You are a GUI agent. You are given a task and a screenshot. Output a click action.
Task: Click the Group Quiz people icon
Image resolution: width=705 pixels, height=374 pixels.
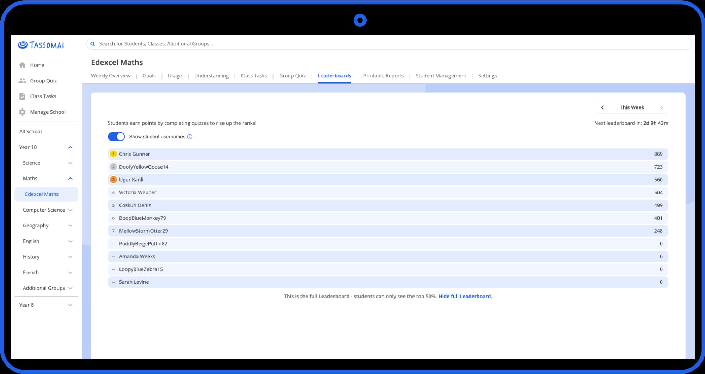22,81
